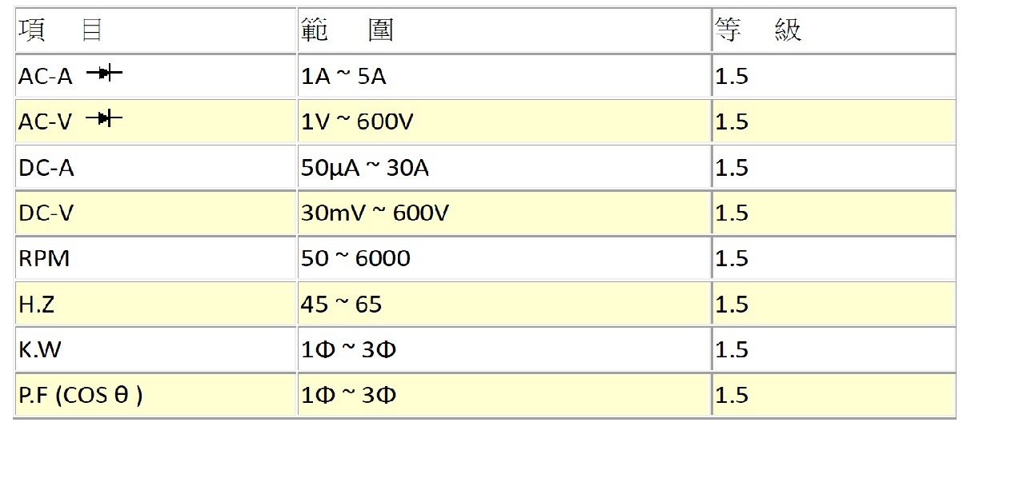Click the 1V ~ 600V range cell
Viewport: 1011px width, 486px height.
[504, 121]
